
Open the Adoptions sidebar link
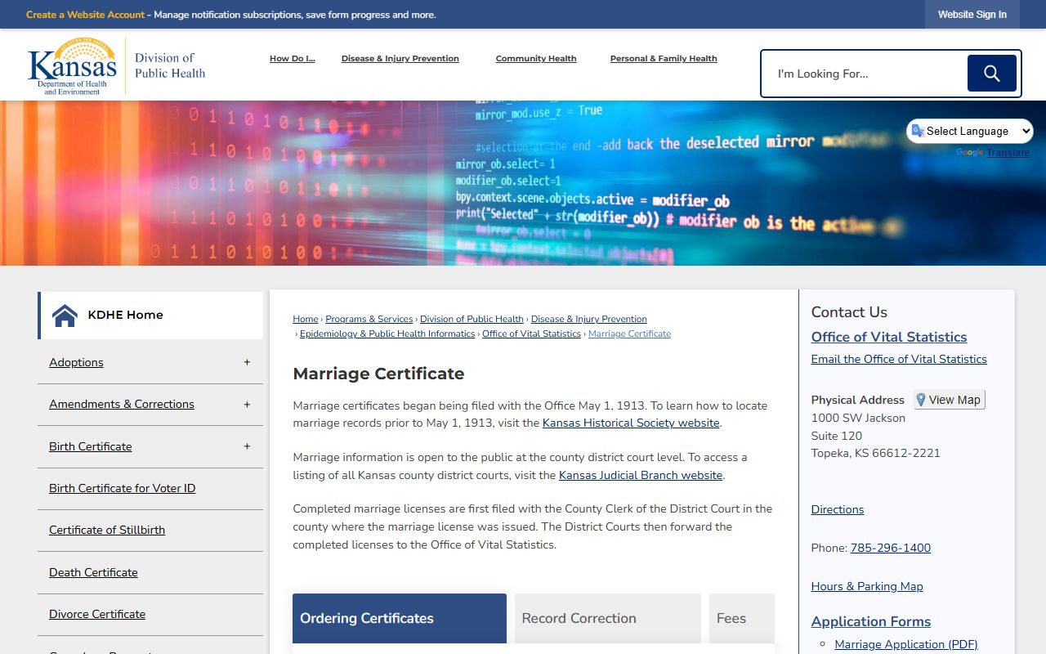pyautogui.click(x=76, y=362)
